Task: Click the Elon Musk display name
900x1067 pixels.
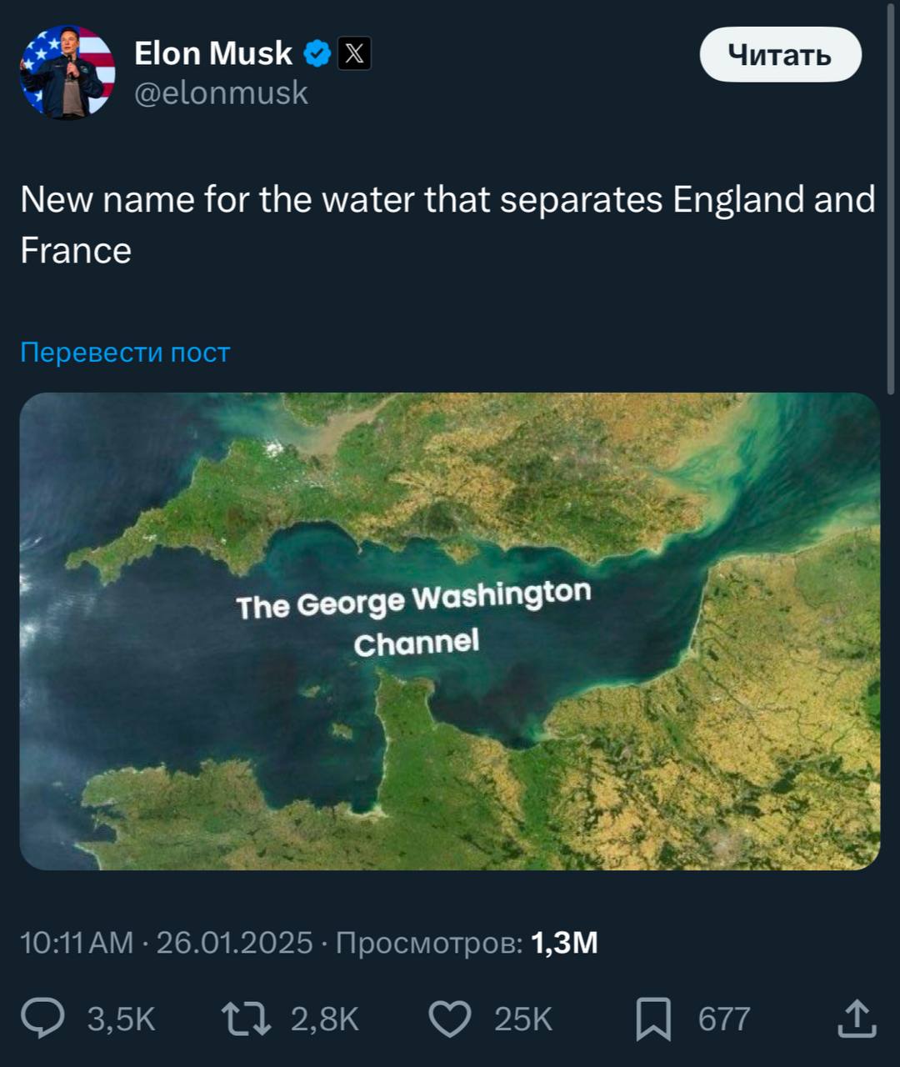Action: (213, 53)
